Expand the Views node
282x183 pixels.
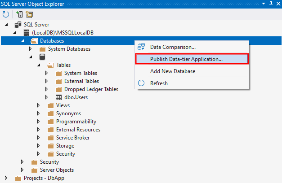(x=38, y=105)
